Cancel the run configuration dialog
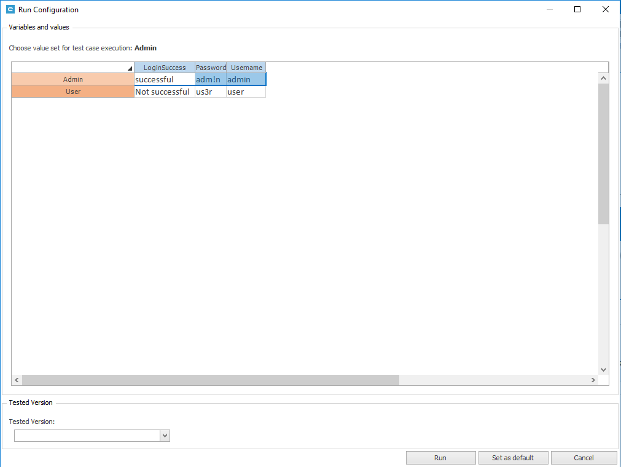This screenshot has width=621, height=467. (x=584, y=458)
